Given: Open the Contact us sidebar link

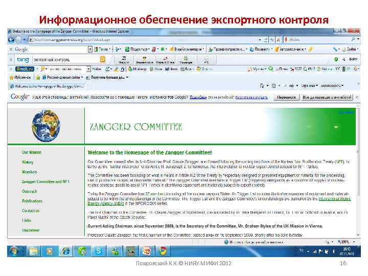Looking at the screenshot, I should coord(31,211).
